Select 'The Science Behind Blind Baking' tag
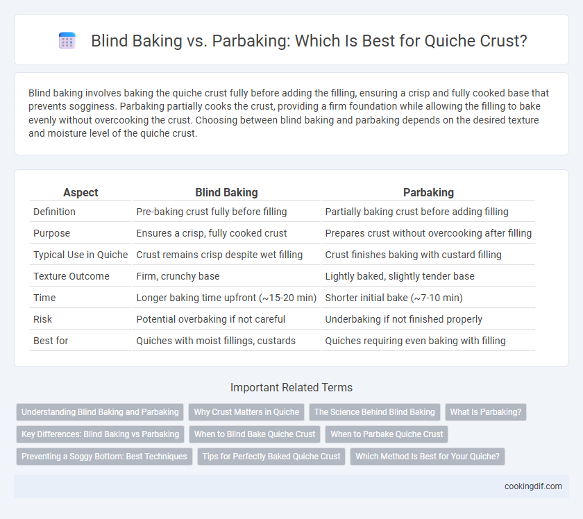The width and height of the screenshot is (583, 519). tap(374, 412)
